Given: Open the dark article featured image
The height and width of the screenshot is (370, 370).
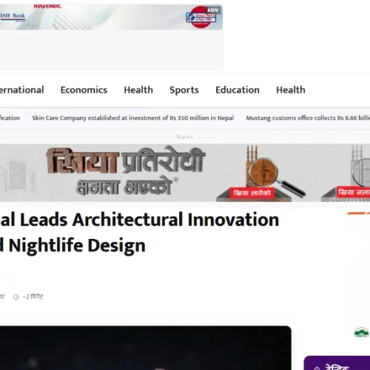Looking at the screenshot, I should coord(146,348).
